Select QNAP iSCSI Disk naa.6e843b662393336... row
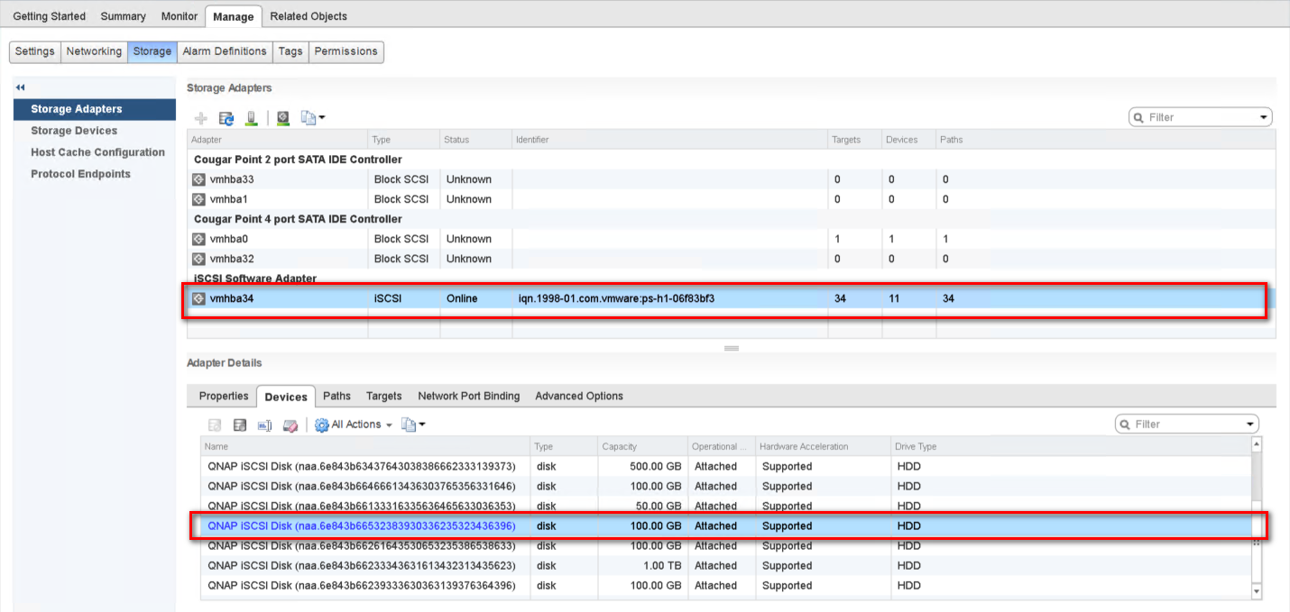The image size is (1290, 612). [x=726, y=585]
